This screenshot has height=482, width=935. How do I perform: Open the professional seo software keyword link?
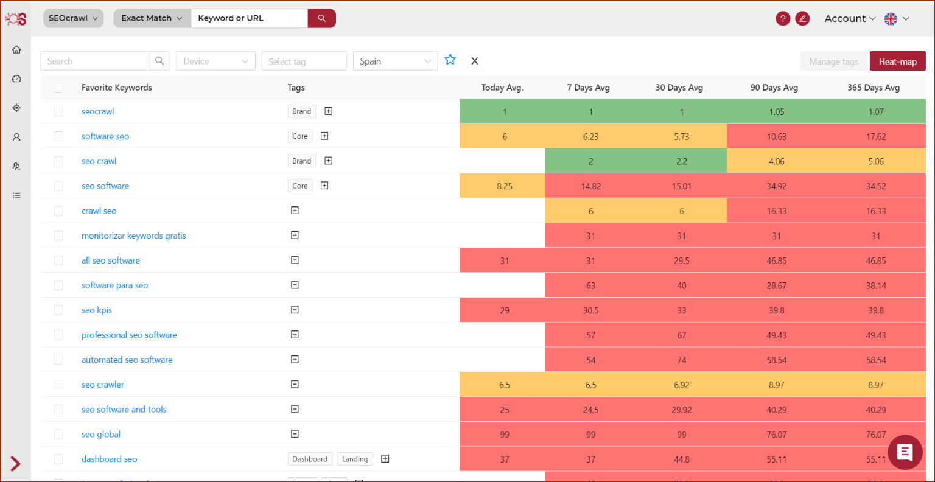click(129, 335)
